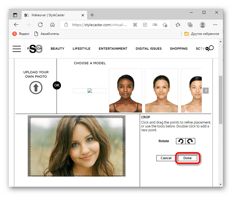Click the tab actions menu icon
232x204 pixels.
click(15, 15)
